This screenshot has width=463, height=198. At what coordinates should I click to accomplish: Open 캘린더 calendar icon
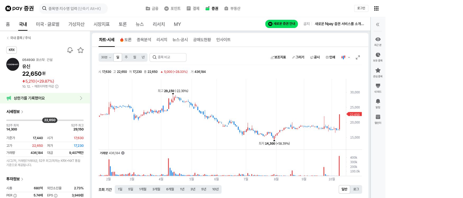pyautogui.click(x=378, y=117)
